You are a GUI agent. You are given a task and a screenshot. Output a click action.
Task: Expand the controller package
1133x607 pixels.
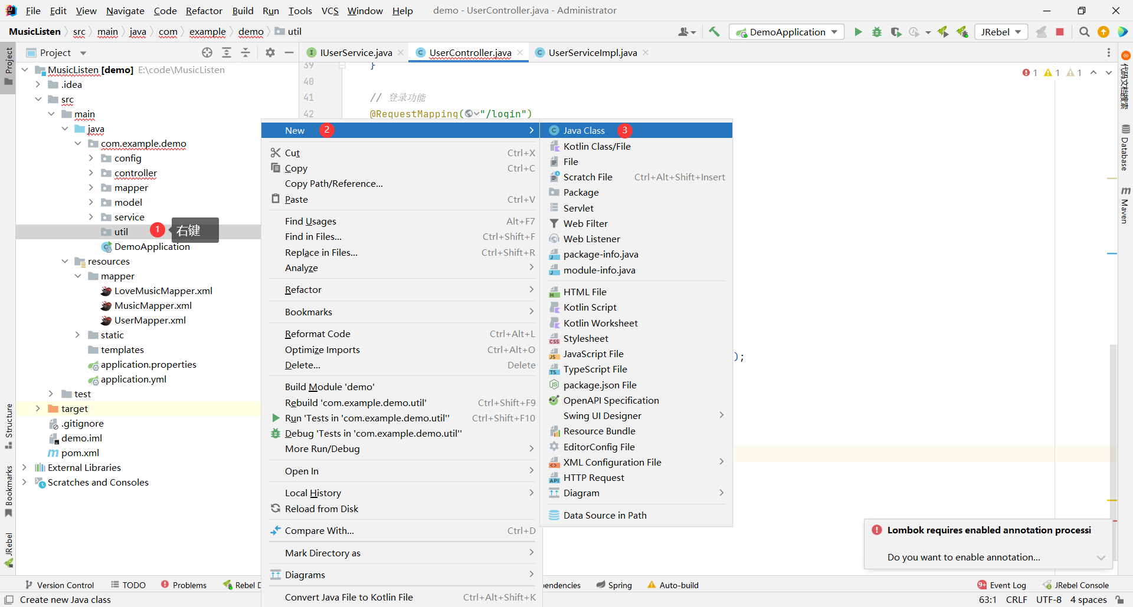click(91, 173)
